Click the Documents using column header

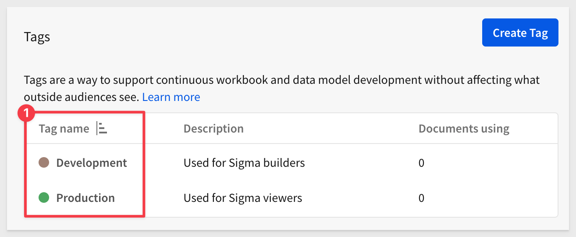click(x=464, y=129)
